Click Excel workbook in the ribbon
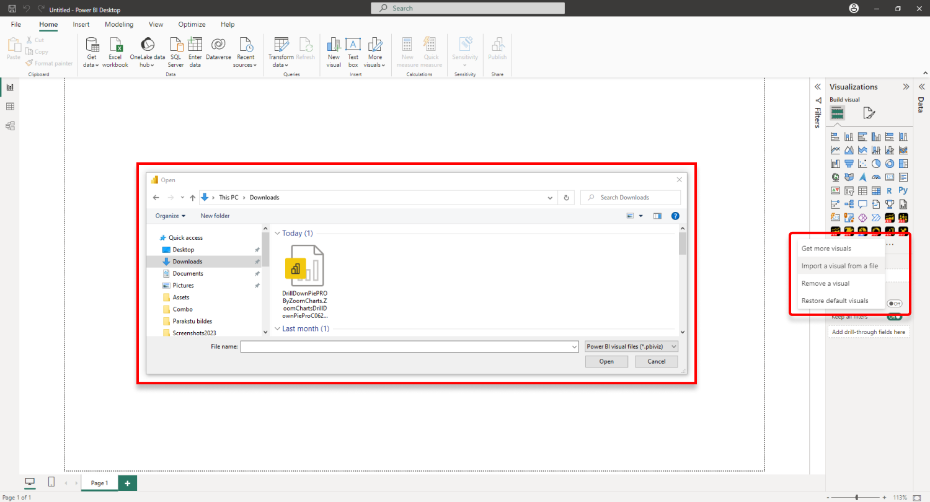Image resolution: width=930 pixels, height=502 pixels. pos(115,52)
